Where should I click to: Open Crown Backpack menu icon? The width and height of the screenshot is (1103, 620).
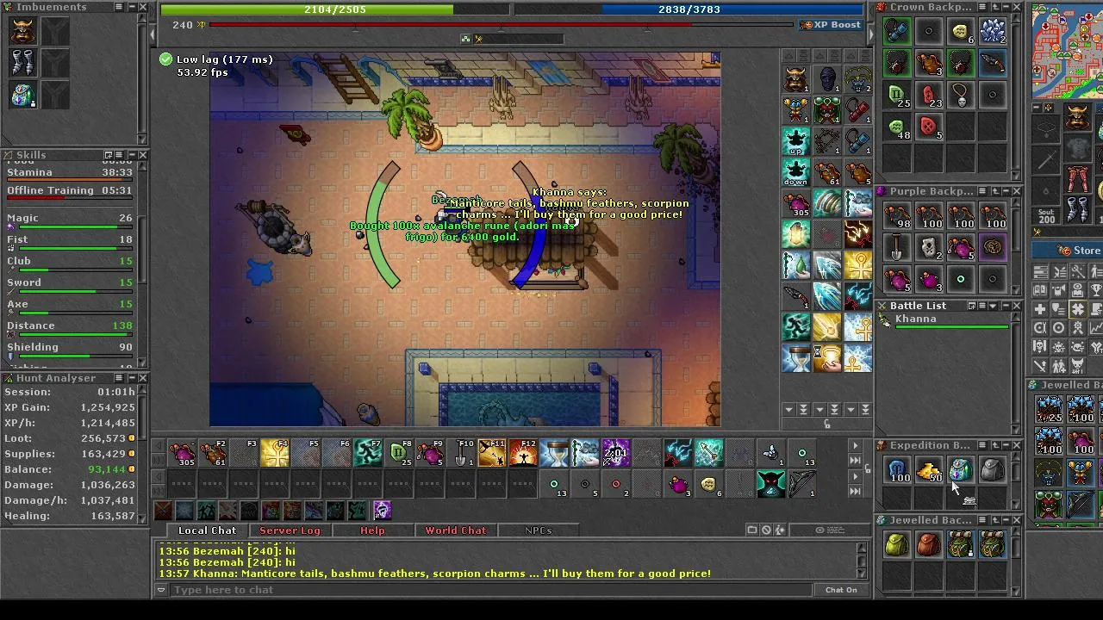(x=982, y=7)
